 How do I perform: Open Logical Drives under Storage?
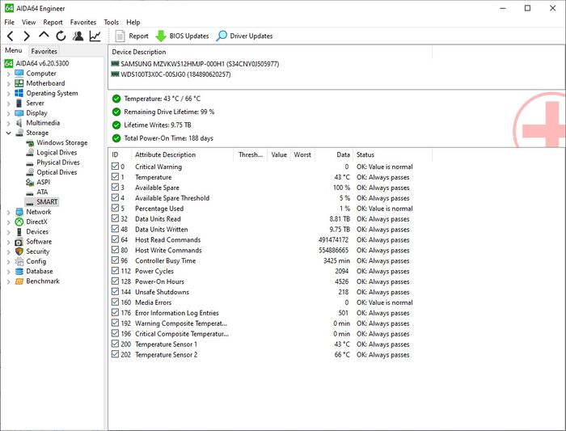pyautogui.click(x=57, y=152)
